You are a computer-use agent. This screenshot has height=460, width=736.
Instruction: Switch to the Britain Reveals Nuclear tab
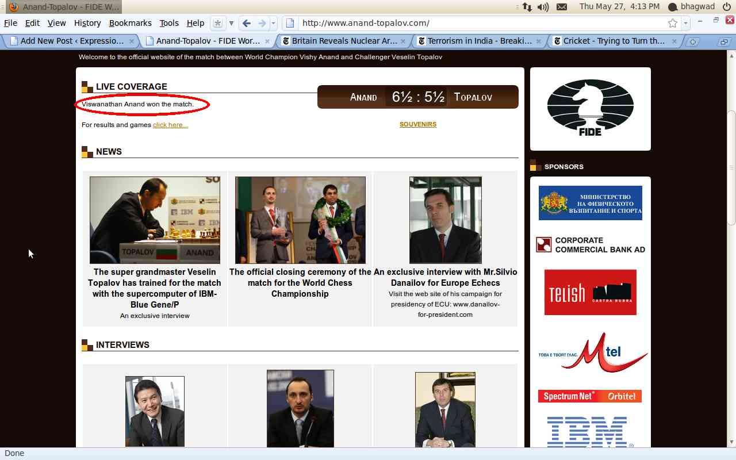point(344,41)
